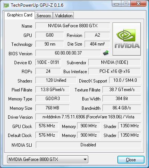Viewport: 149px width, 168px height.
Task: Click the 'Revision' label
Action: point(74,35)
